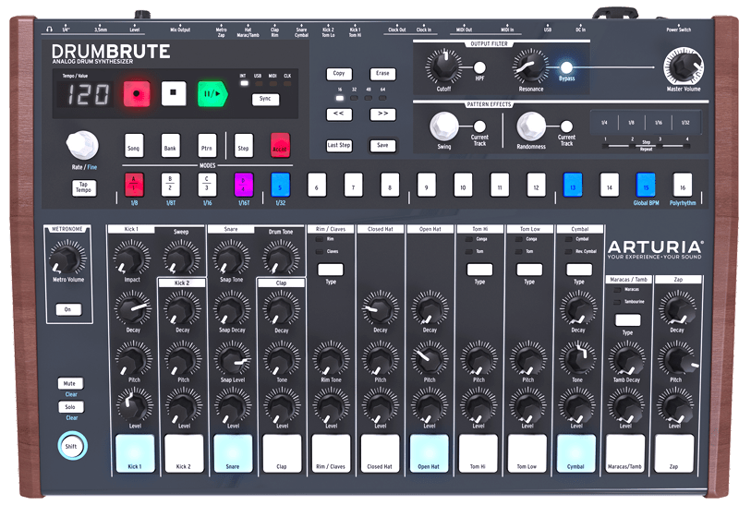Toggle step button 16 Polyrhythm
Screen dimensions: 751x505
pos(683,185)
